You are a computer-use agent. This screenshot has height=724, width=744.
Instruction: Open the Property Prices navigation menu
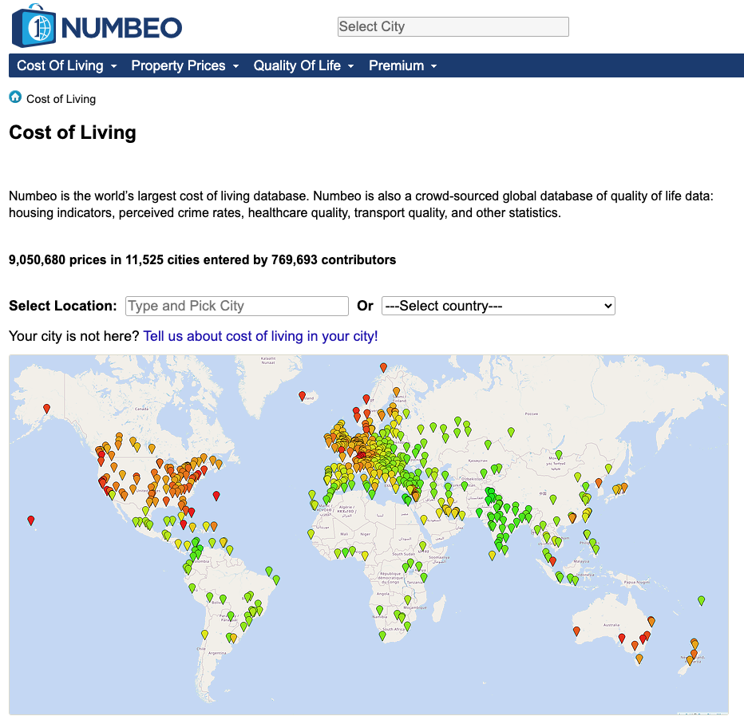184,65
